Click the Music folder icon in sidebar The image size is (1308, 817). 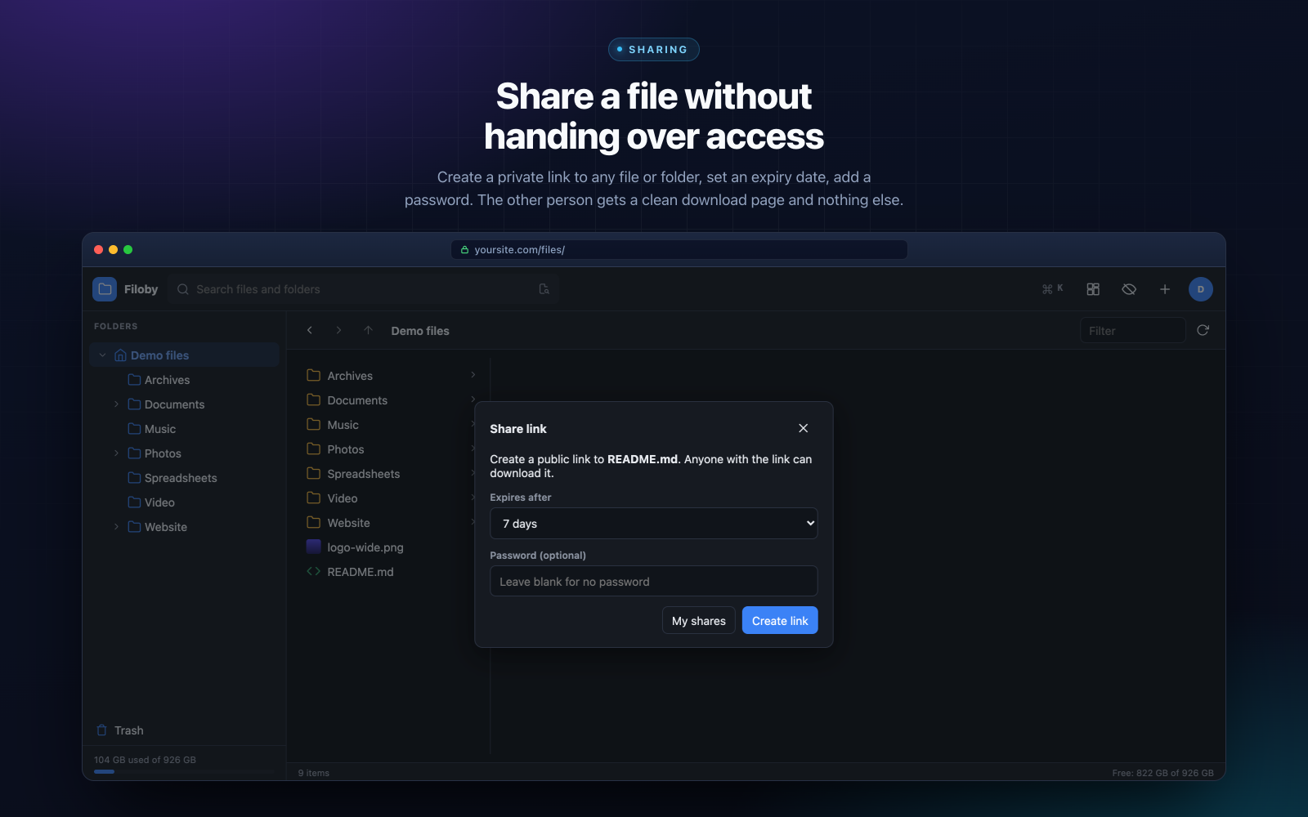[134, 429]
